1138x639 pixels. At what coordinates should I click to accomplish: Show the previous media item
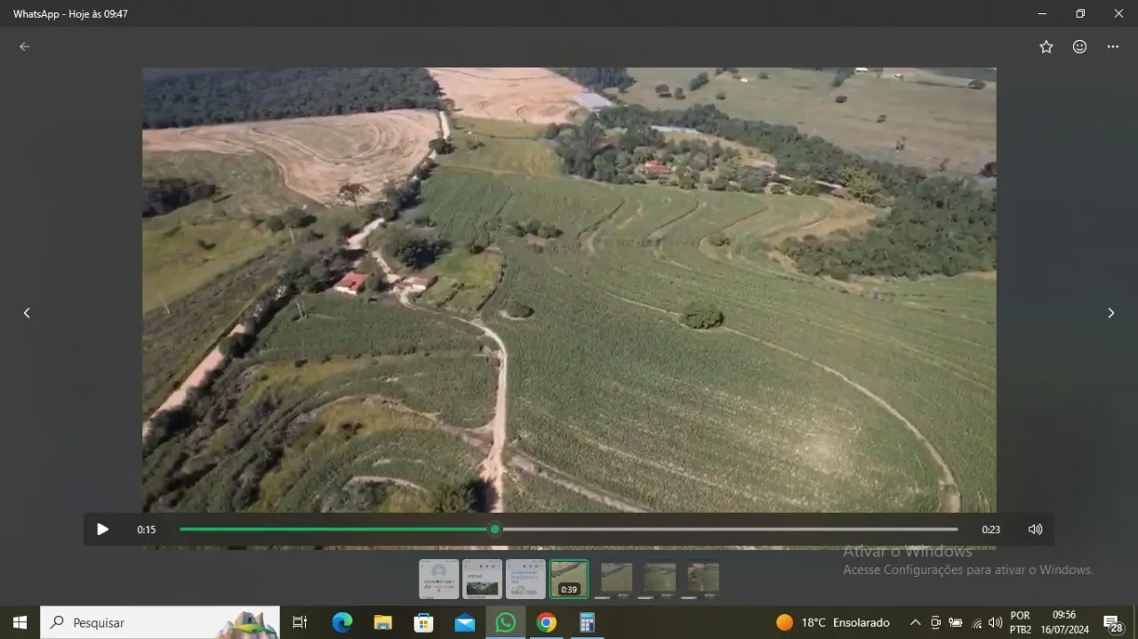[27, 313]
